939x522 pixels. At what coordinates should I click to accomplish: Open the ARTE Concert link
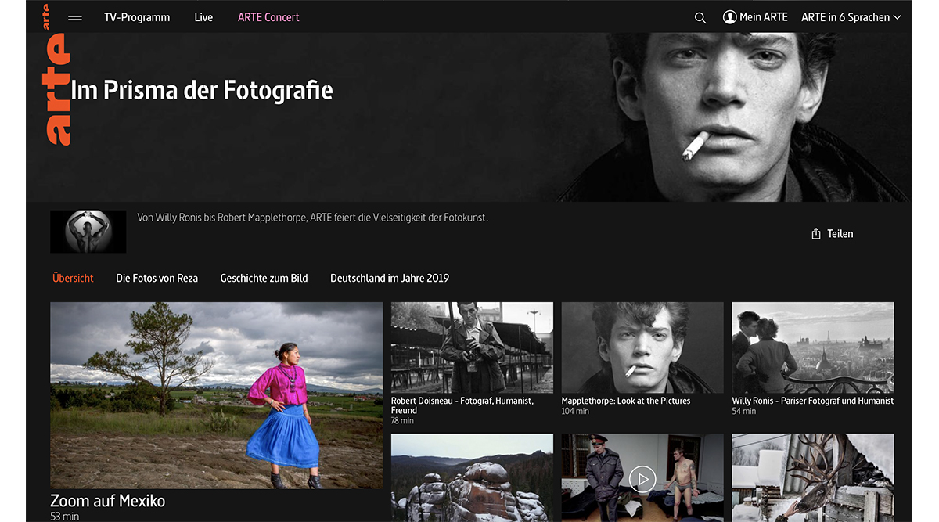point(268,17)
